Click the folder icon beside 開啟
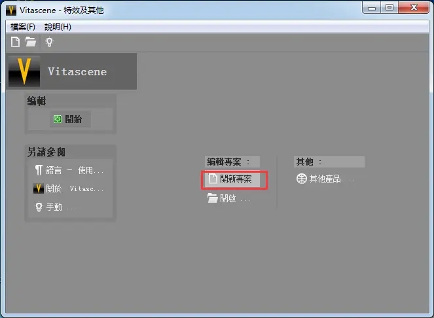The image size is (434, 318). 213,198
